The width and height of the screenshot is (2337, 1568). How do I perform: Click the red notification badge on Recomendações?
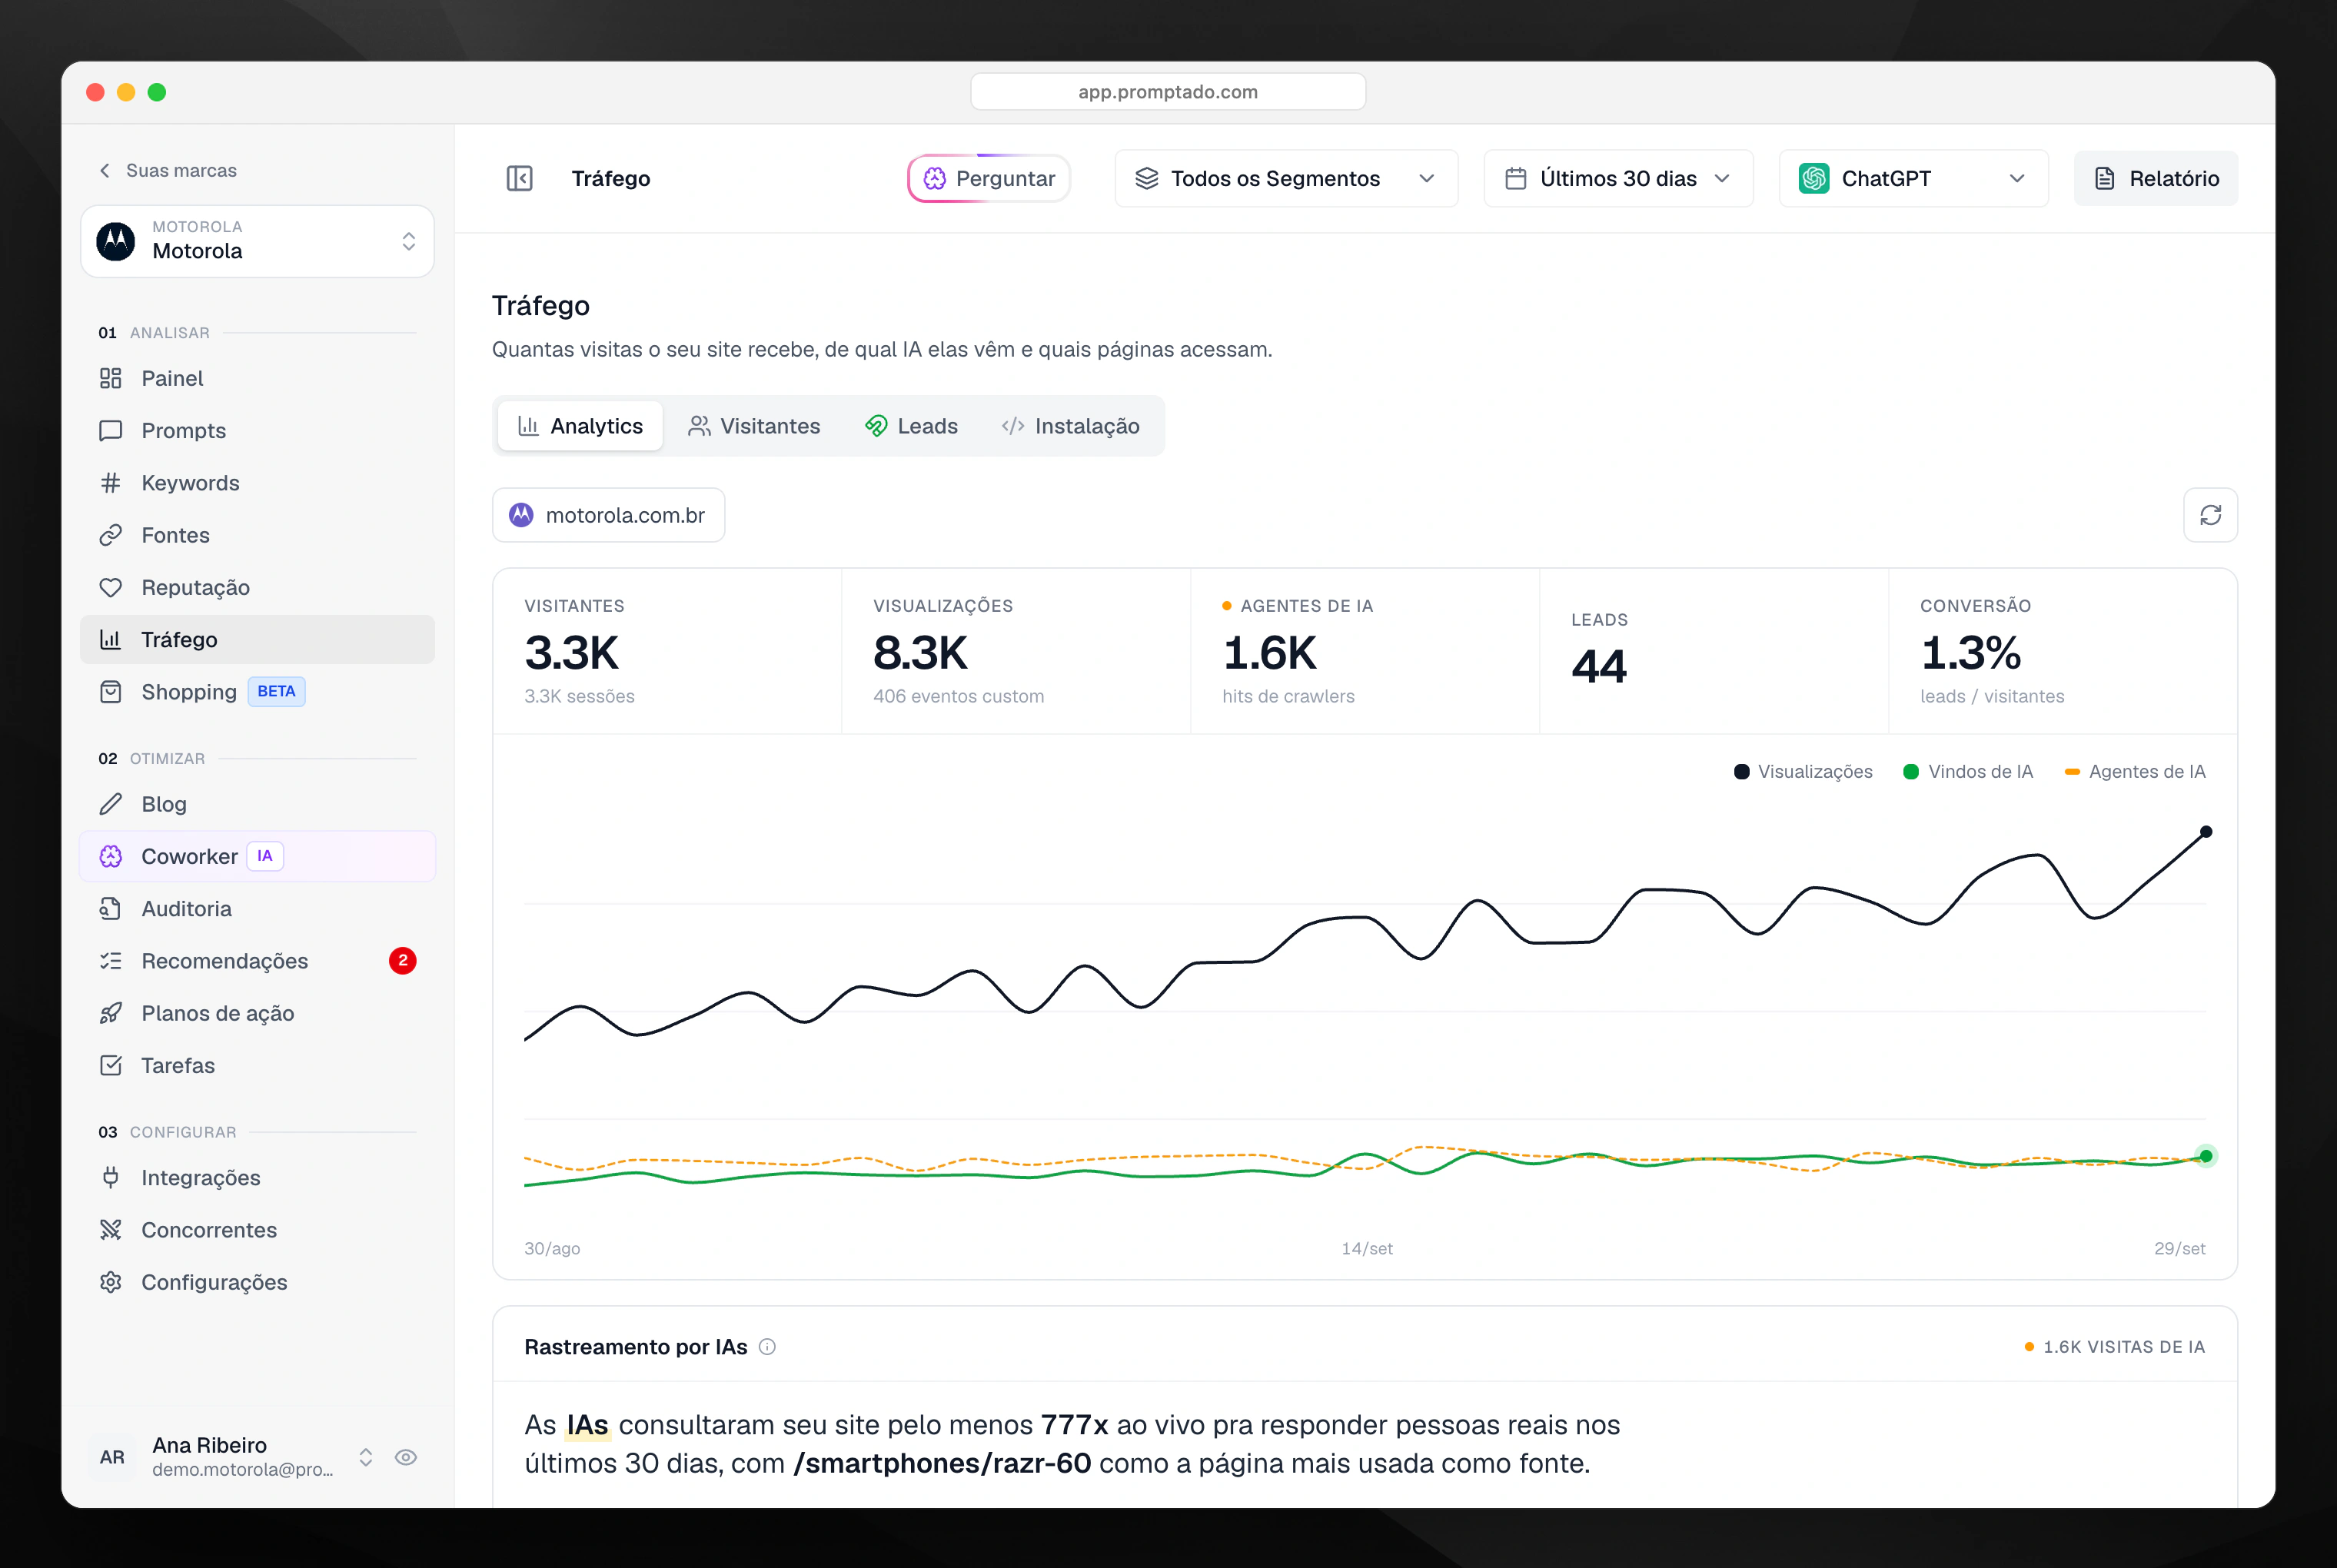tap(403, 961)
